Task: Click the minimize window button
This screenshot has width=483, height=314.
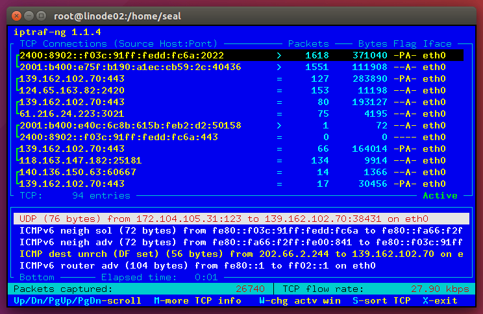Action: 29,16
